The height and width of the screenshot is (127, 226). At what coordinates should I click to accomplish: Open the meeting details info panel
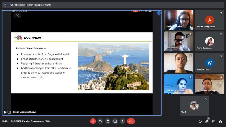click(200, 121)
